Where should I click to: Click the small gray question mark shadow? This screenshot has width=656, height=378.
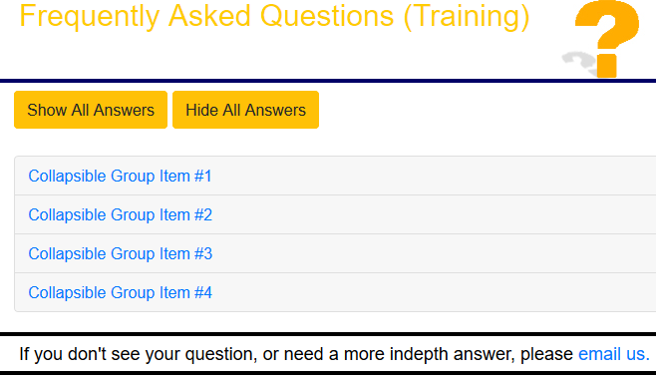click(x=580, y=64)
